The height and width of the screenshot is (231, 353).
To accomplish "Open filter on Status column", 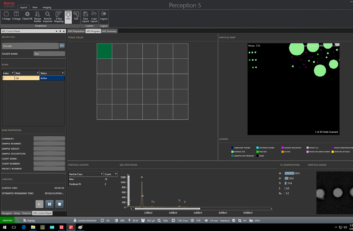I will 63,73.
